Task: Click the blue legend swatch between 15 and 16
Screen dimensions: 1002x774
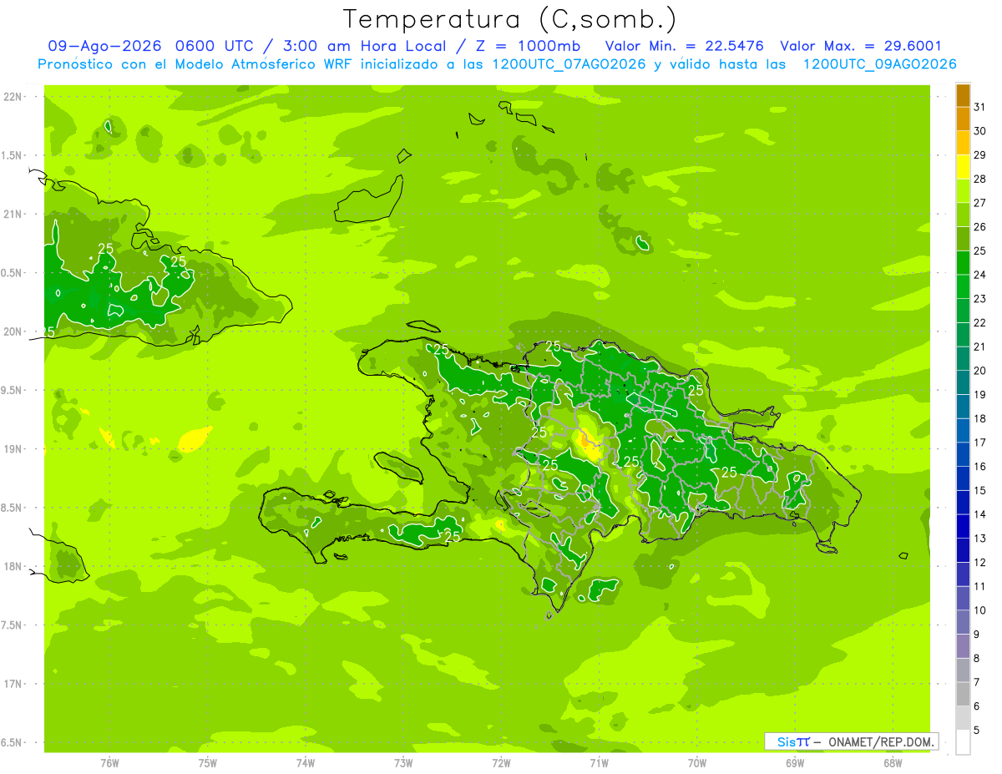Action: click(963, 478)
